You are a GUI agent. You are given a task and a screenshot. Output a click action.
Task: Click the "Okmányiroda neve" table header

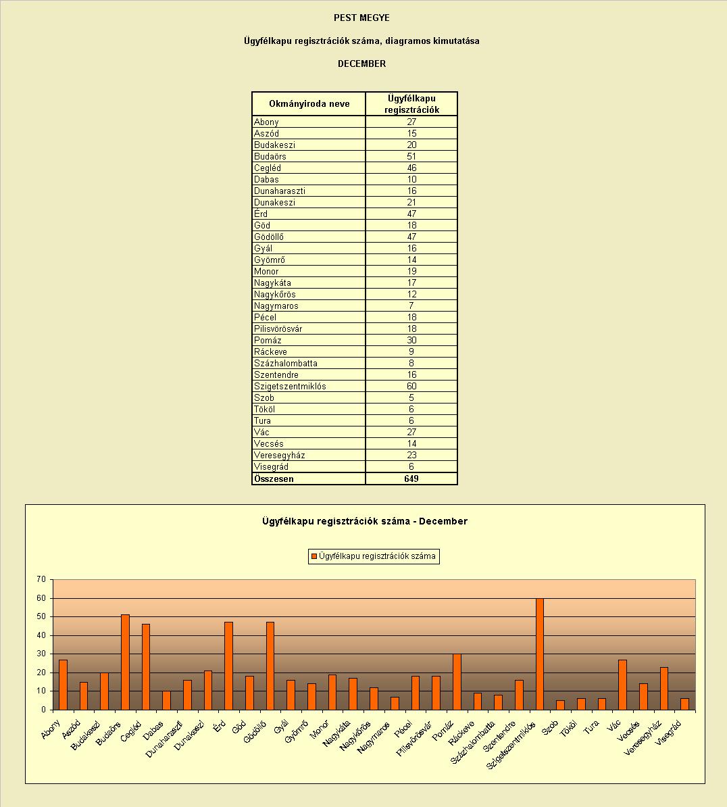[x=309, y=103]
